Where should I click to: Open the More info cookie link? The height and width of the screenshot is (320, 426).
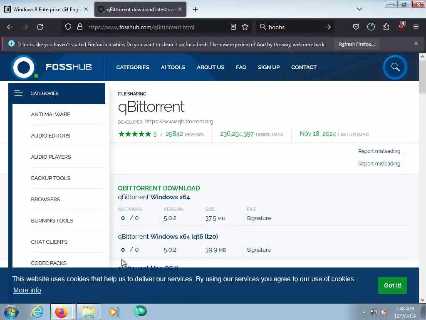[27, 290]
